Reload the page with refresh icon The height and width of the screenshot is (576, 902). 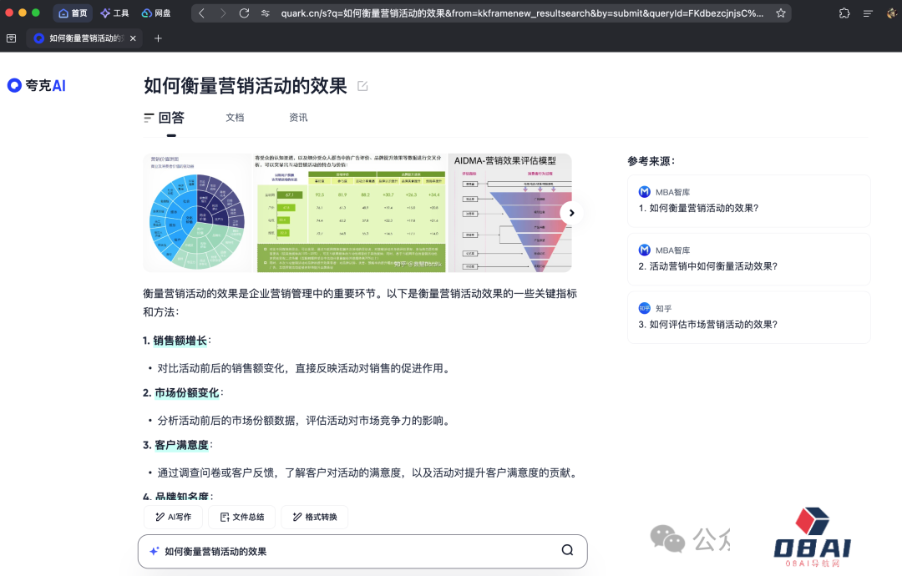[244, 13]
